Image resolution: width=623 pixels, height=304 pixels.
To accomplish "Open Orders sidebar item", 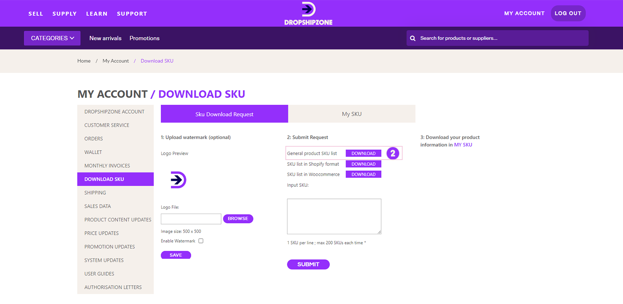I will coord(115,139).
